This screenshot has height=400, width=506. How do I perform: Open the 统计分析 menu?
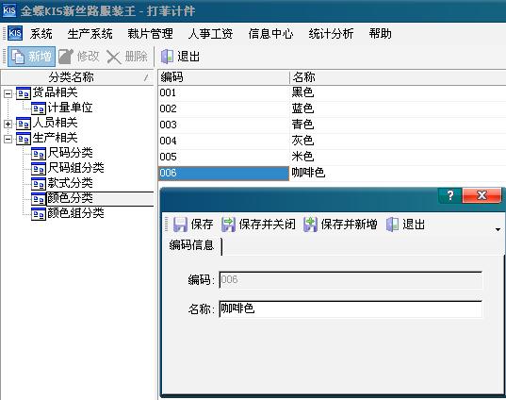tap(331, 34)
